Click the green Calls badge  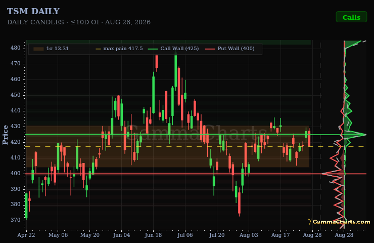coord(351,17)
